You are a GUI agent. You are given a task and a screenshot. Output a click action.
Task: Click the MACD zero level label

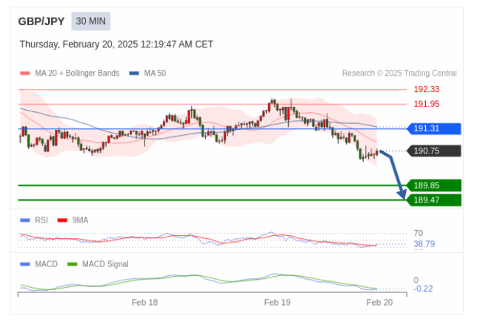[x=416, y=280]
